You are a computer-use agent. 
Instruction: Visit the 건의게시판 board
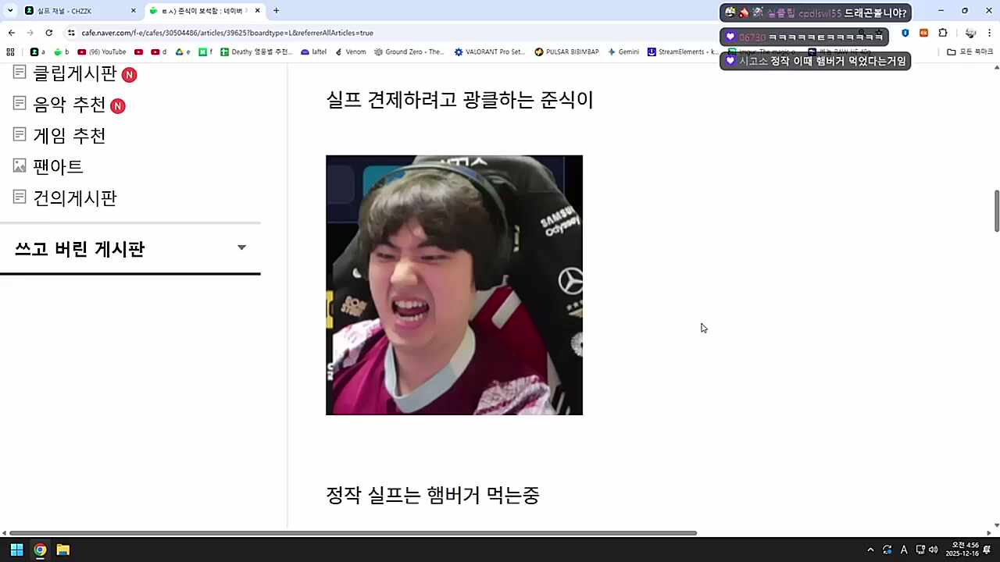click(74, 197)
